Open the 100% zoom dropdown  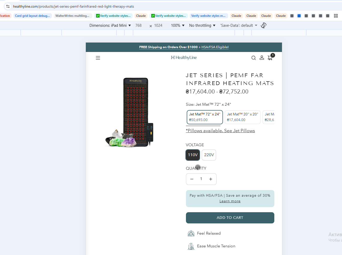[x=178, y=25]
